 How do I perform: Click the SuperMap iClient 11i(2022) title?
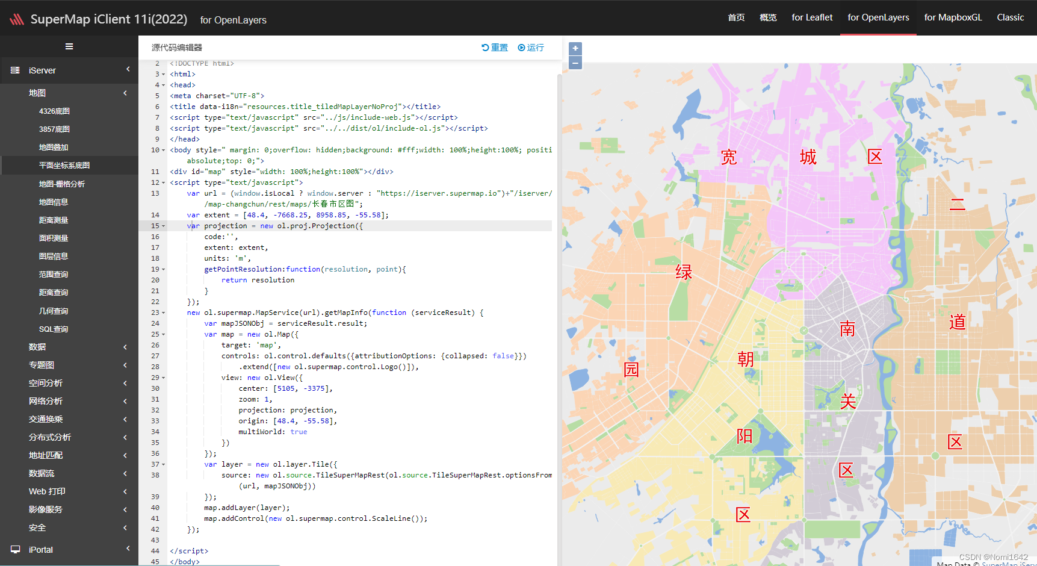109,19
